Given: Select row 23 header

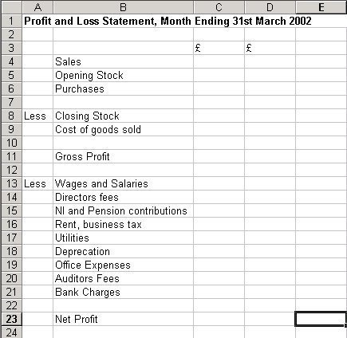Looking at the screenshot, I should coord(11,319).
